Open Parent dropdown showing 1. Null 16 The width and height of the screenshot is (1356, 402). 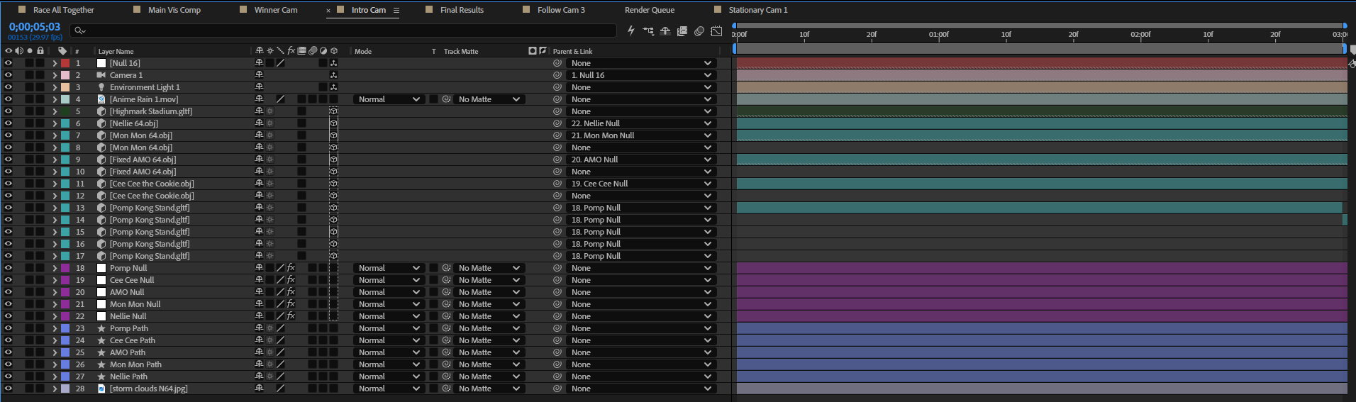coord(641,75)
